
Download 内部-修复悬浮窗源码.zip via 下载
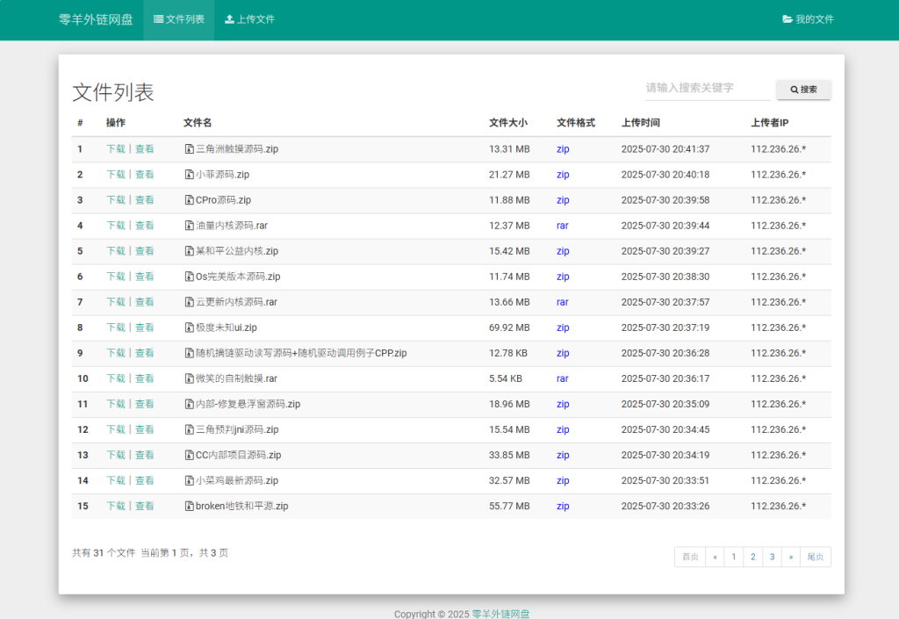coord(116,404)
